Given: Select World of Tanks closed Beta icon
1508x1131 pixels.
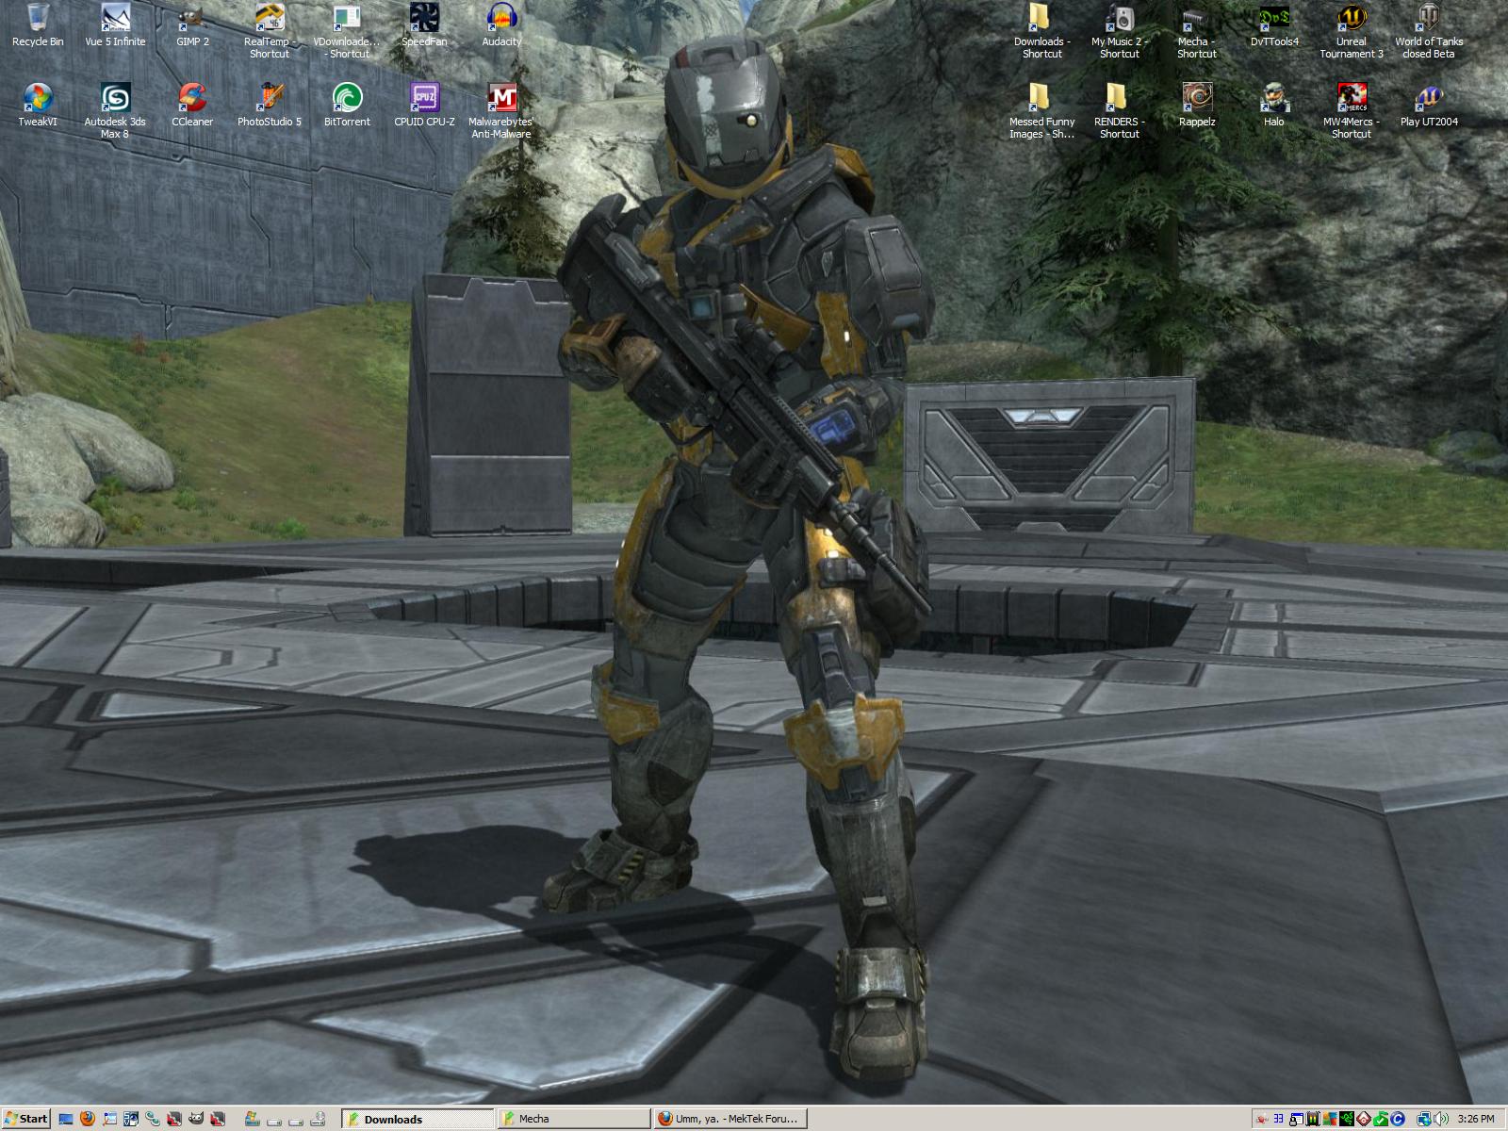Looking at the screenshot, I should [1429, 30].
